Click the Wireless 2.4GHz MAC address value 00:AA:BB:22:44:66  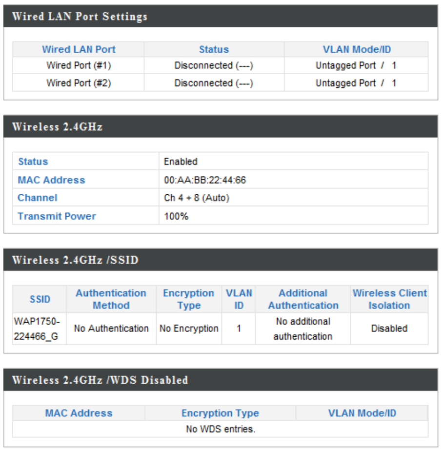point(205,180)
